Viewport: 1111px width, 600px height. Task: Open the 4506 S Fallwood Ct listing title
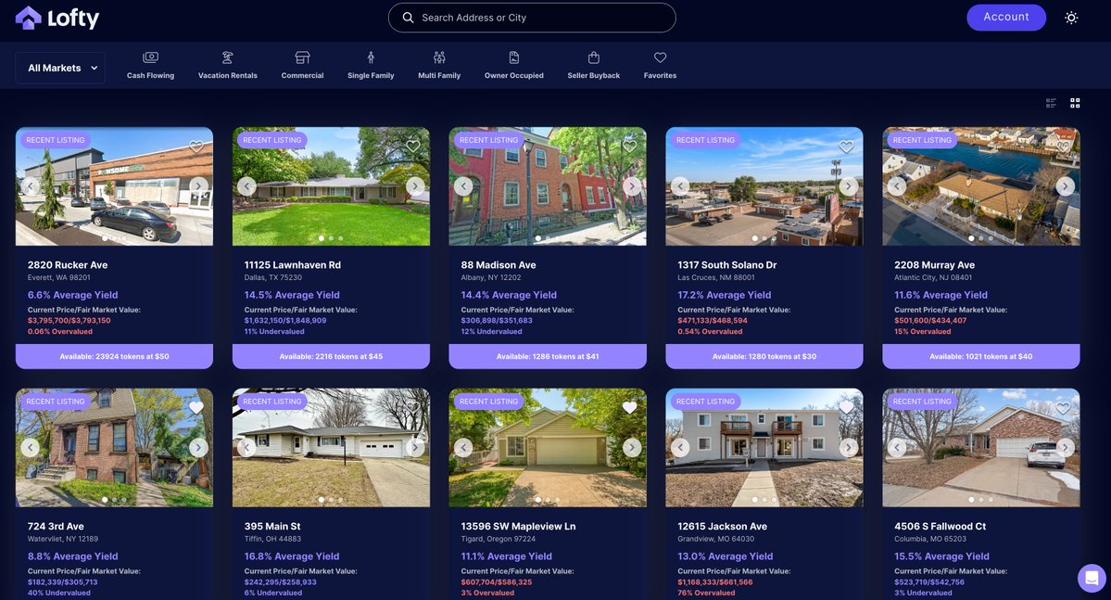(x=941, y=526)
